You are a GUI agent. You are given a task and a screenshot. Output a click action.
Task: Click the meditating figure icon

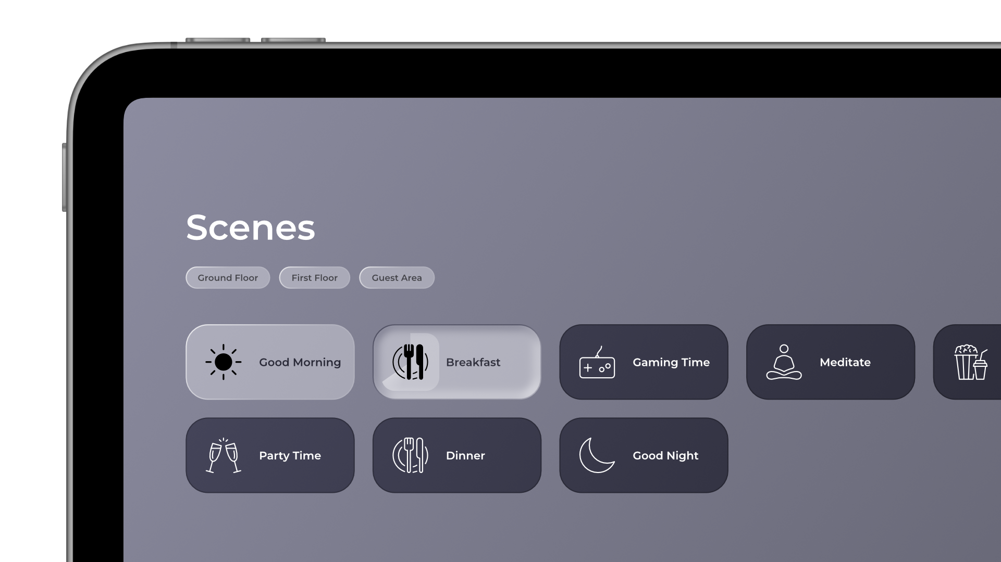pos(784,363)
